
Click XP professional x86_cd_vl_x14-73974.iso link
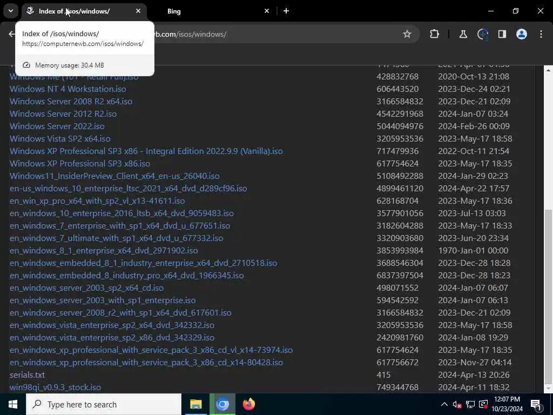click(x=151, y=350)
